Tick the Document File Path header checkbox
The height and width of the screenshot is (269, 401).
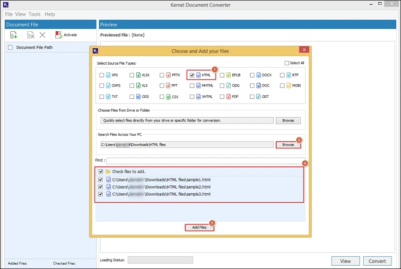click(x=10, y=47)
